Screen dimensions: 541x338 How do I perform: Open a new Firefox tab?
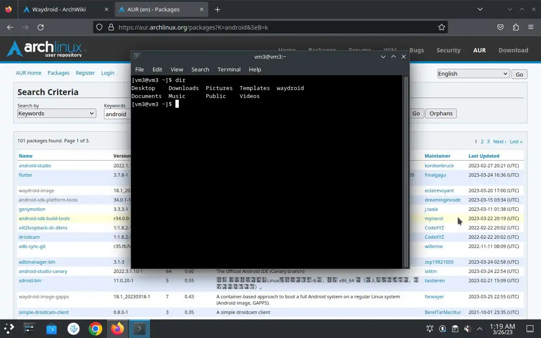(x=217, y=9)
